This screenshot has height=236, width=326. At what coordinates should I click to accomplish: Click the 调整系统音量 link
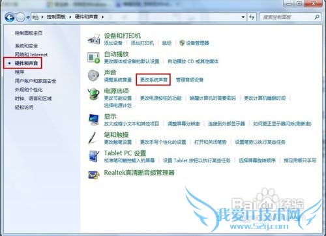118,80
